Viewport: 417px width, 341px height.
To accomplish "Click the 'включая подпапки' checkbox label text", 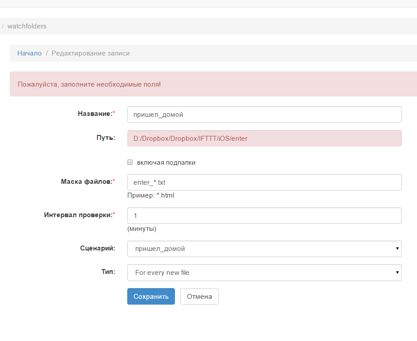I will click(x=166, y=163).
